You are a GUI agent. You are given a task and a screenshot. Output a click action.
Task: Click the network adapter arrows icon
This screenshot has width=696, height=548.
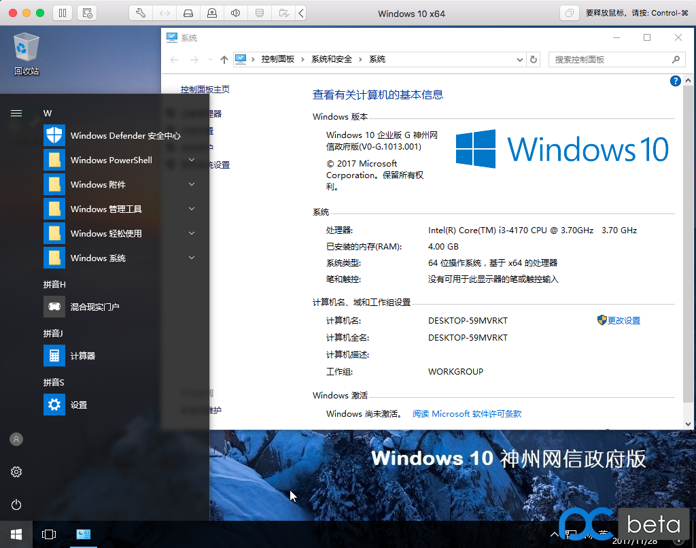(164, 14)
